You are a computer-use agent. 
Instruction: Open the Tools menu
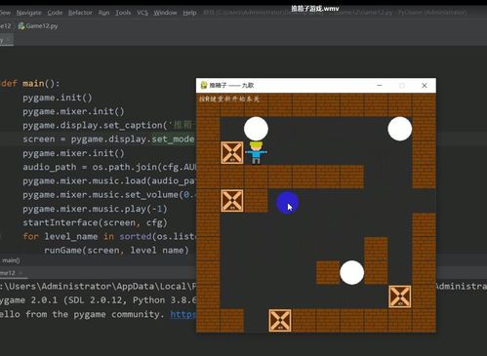click(123, 13)
